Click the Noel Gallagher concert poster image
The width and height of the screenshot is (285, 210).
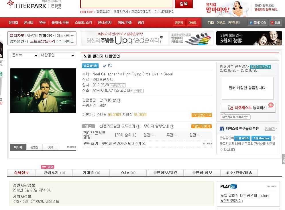click(43, 91)
